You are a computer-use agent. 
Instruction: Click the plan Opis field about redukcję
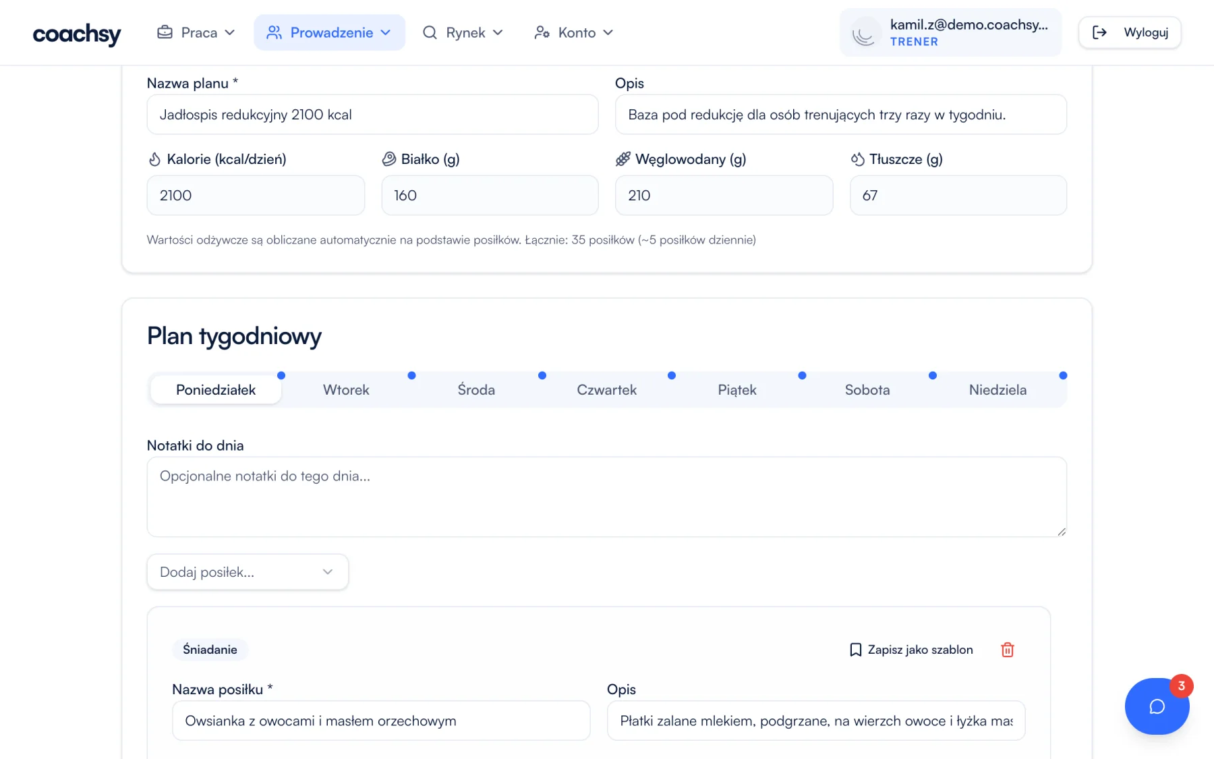click(840, 115)
